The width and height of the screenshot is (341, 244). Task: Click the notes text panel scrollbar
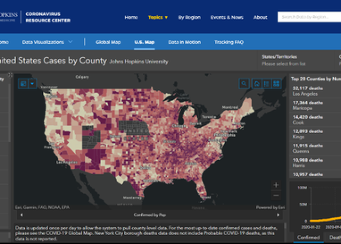point(285,225)
